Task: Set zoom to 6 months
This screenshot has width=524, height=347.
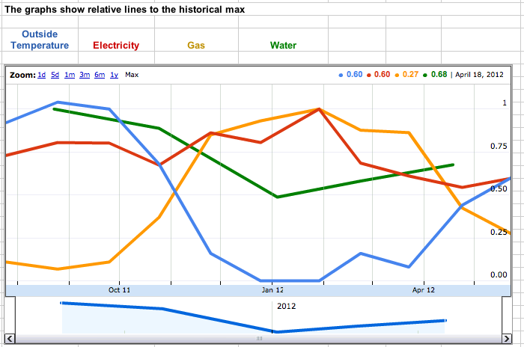Action: 100,75
